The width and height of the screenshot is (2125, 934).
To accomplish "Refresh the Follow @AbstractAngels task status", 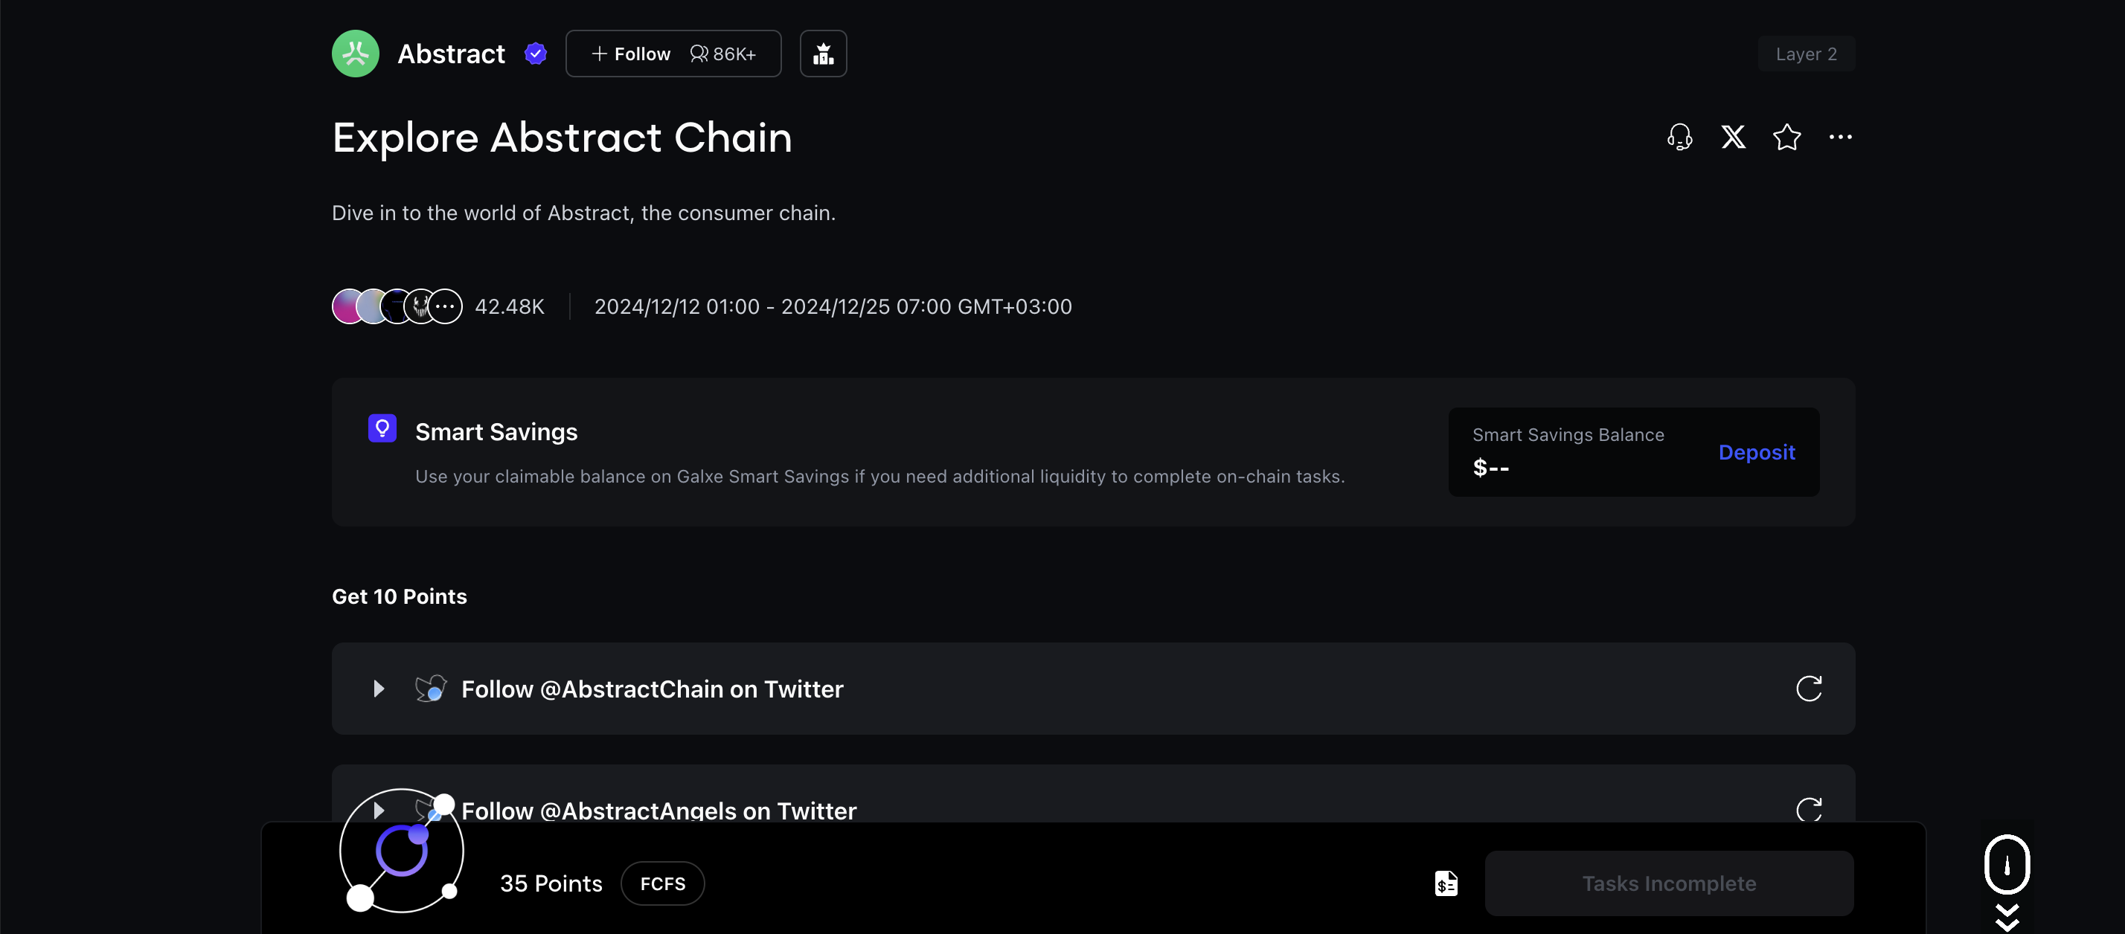I will [x=1808, y=810].
